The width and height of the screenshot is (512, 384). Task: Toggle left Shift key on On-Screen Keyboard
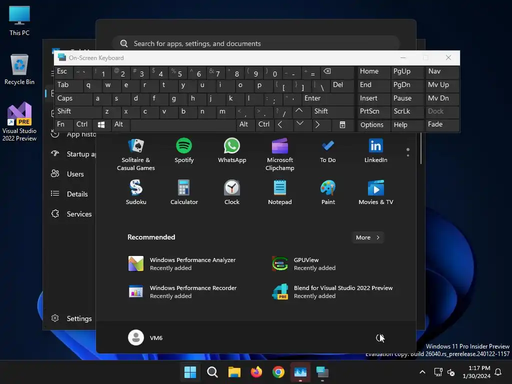point(78,111)
